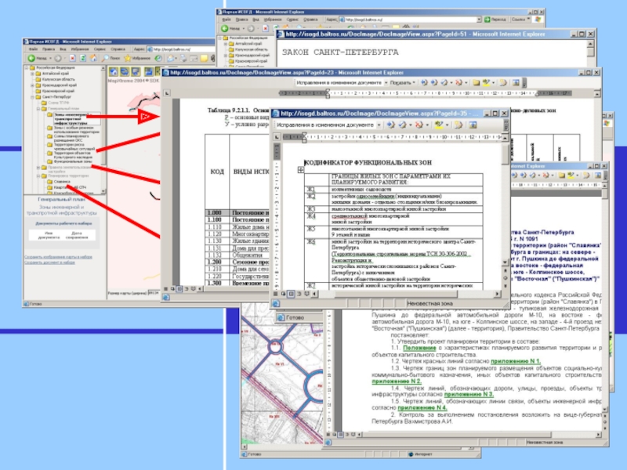Click Избранное star button in left portal toolbar
Screen dimensions: 627x470
click(137, 58)
